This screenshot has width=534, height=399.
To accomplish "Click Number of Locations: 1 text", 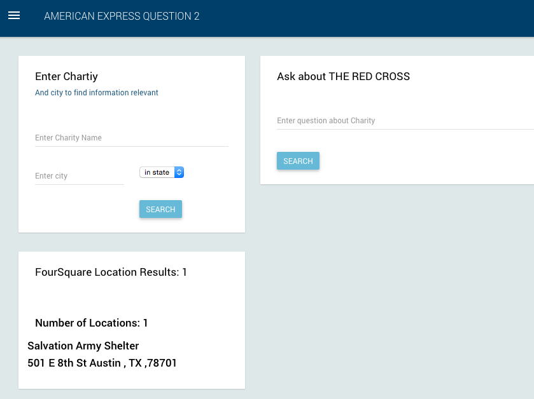I will (x=91, y=323).
